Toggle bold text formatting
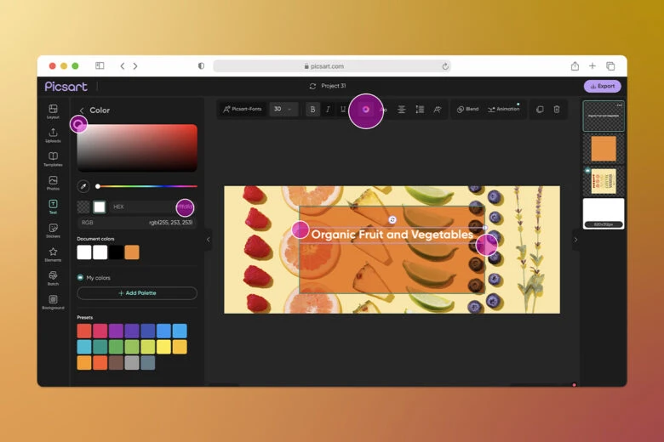The width and height of the screenshot is (664, 442). click(x=312, y=109)
